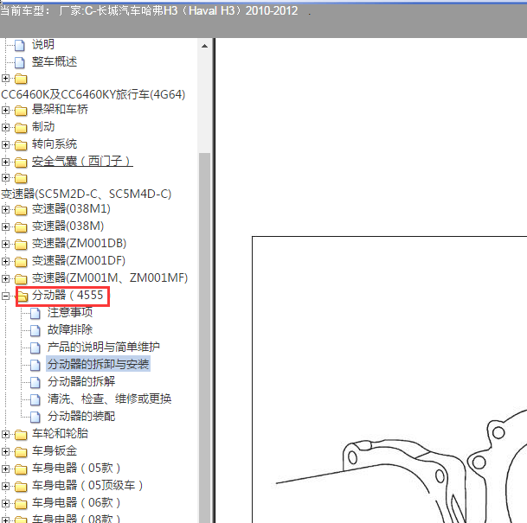Select 车身电器（06款） tree item
Image resolution: width=527 pixels, height=523 pixels.
click(76, 503)
